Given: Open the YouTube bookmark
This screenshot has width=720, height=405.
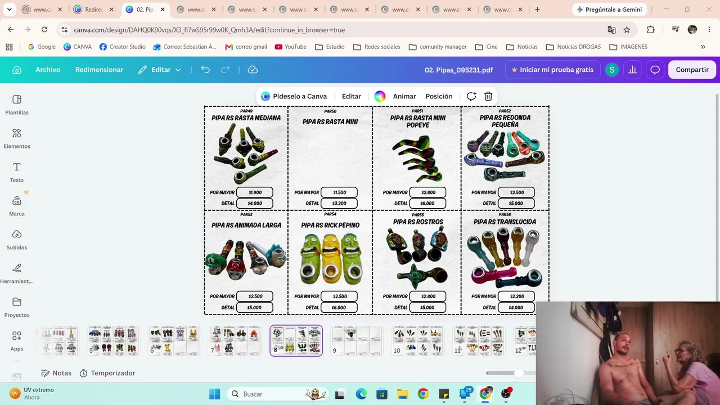Looking at the screenshot, I should click(291, 47).
